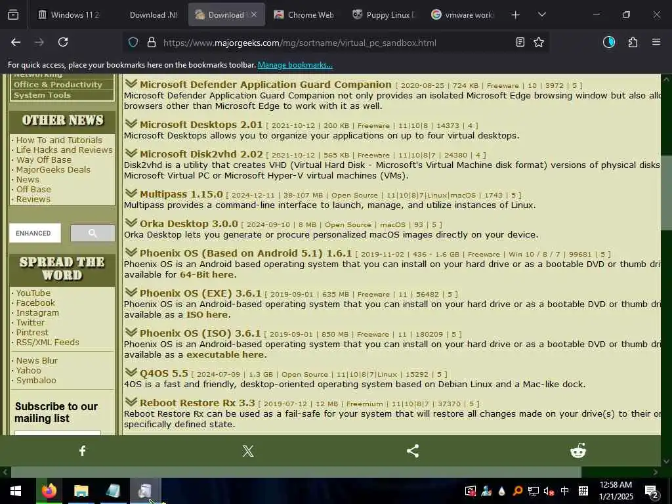
Task: Click the horizontal scrollbar thumb
Action: point(296,472)
